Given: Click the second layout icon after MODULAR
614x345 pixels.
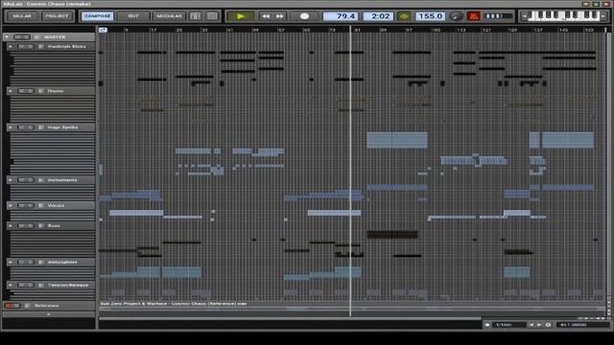Looking at the screenshot, I should [212, 16].
